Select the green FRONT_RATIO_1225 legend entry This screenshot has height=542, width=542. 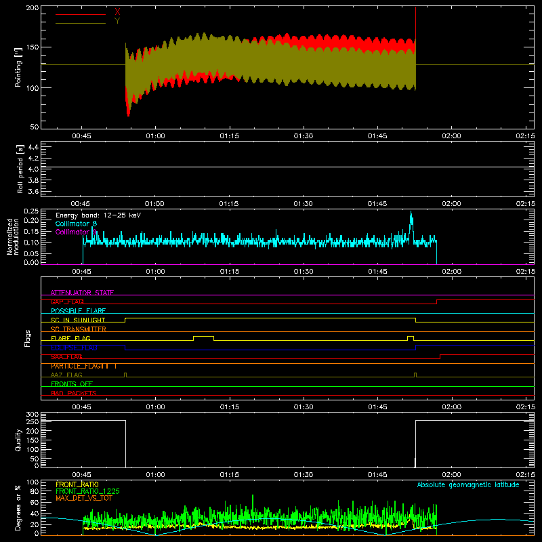coord(87,491)
